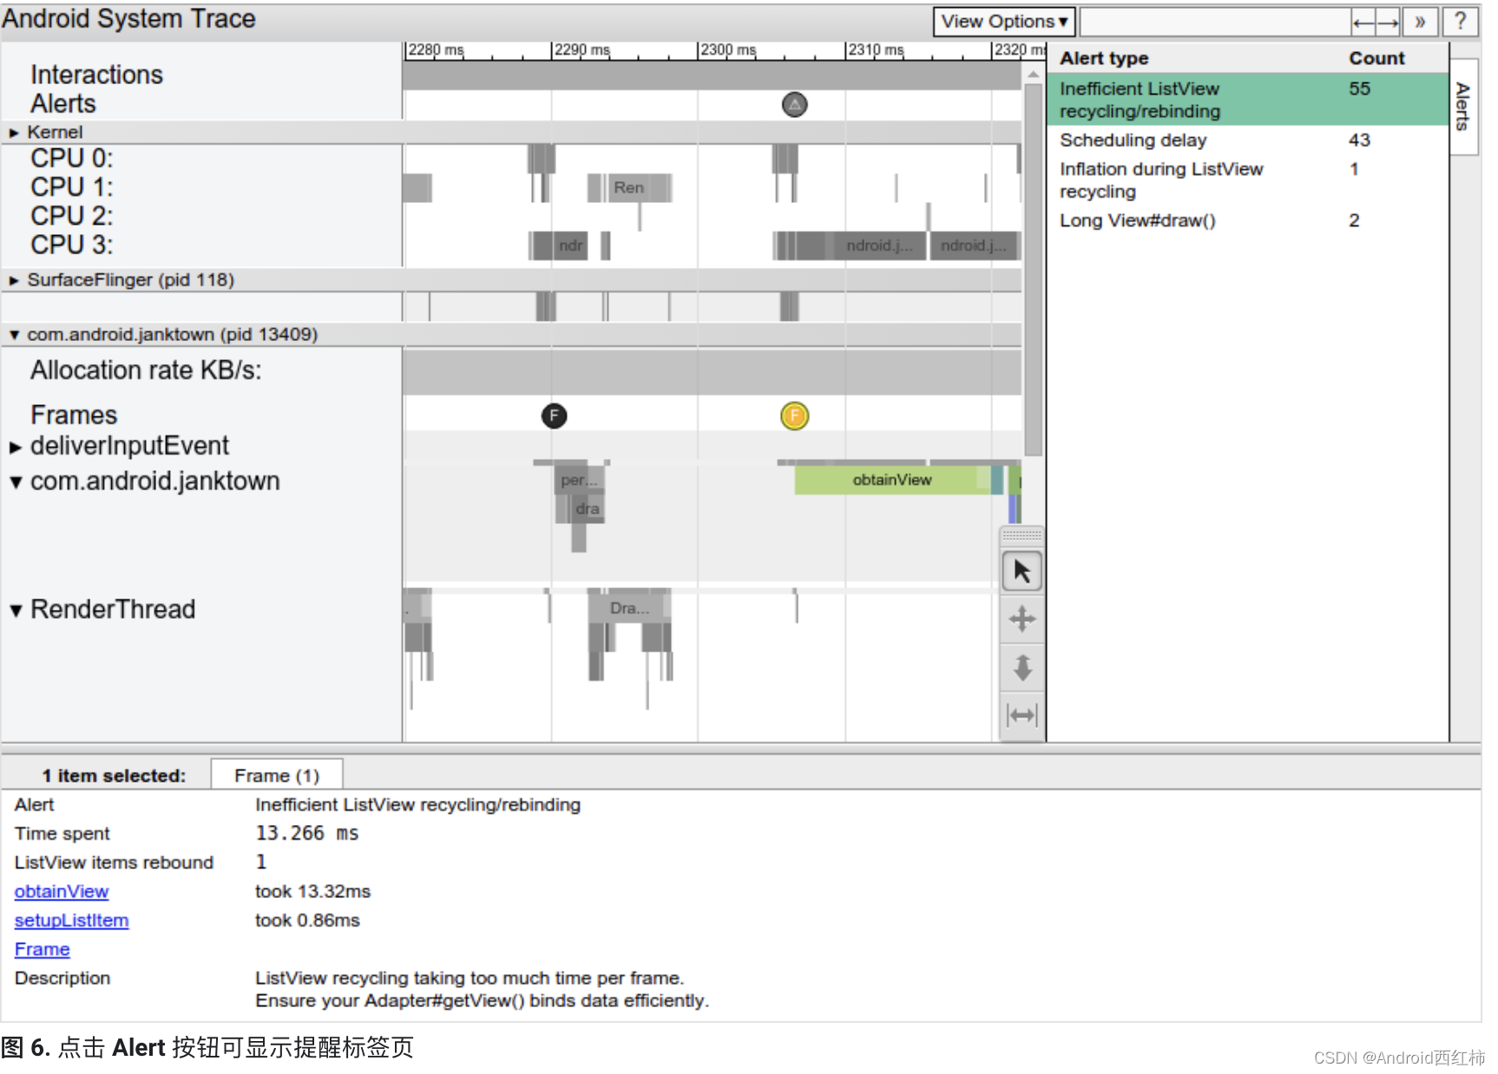Click the yellow F frame marker

coord(794,416)
